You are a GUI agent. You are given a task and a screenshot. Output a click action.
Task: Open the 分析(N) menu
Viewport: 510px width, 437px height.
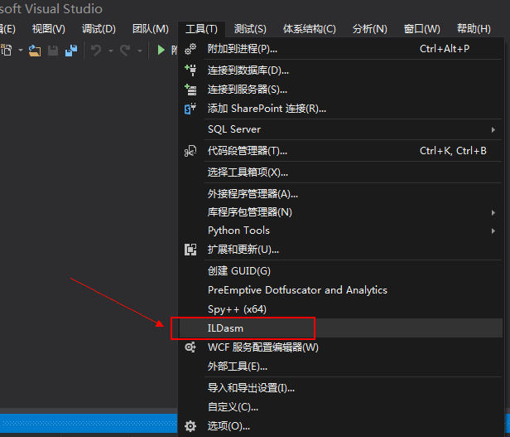370,29
